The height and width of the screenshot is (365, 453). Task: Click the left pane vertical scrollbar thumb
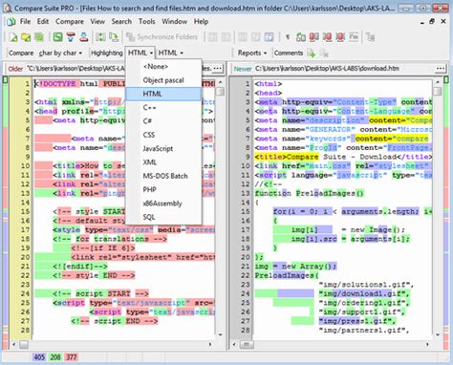(x=220, y=92)
